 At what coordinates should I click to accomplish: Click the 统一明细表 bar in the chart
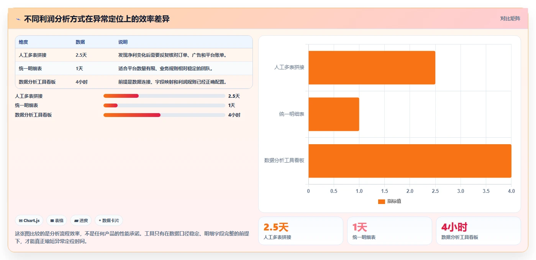(334, 114)
